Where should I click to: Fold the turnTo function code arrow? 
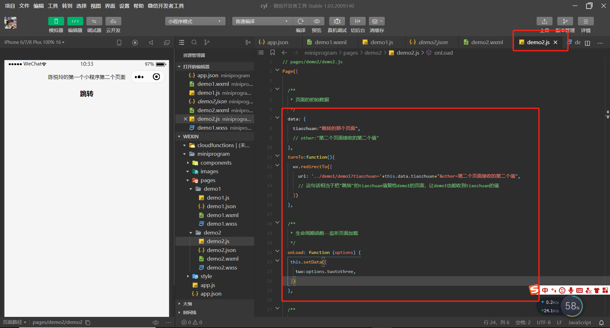point(277,156)
